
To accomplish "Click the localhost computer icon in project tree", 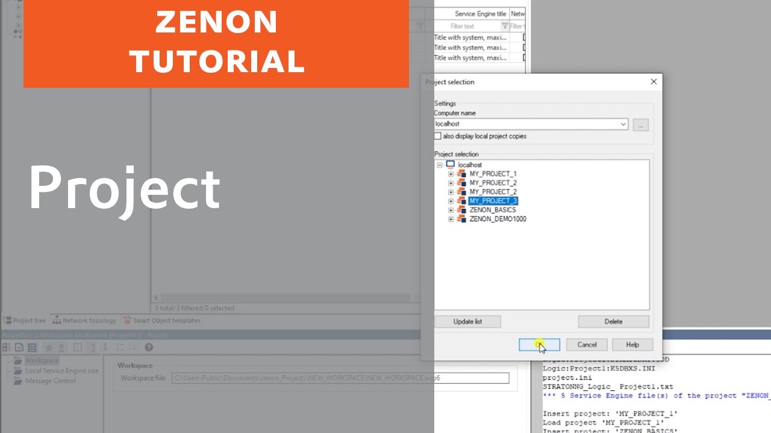I will [x=451, y=164].
